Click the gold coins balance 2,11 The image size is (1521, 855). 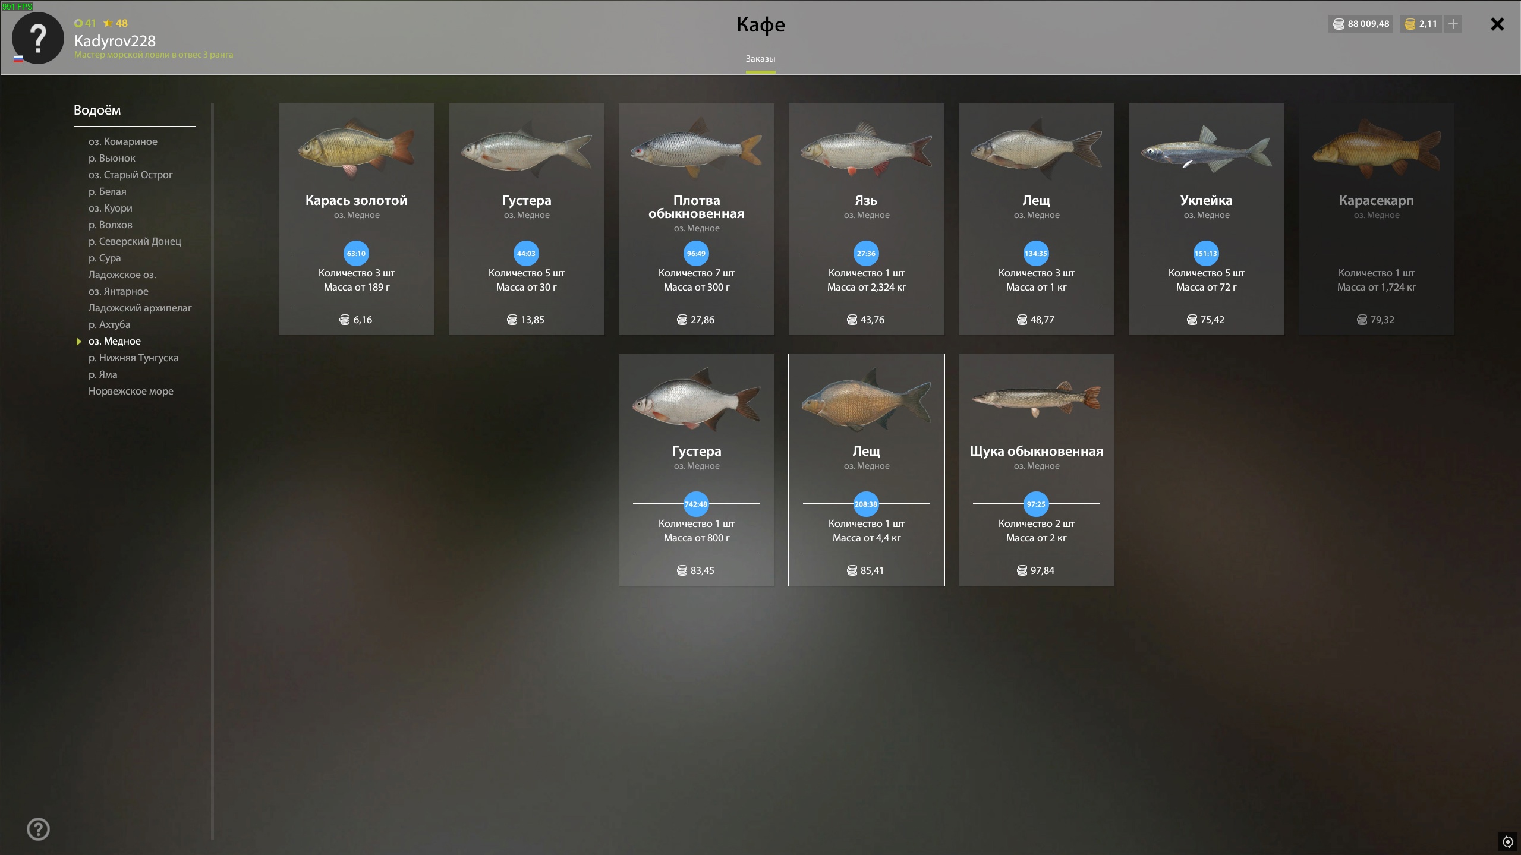pos(1421,24)
